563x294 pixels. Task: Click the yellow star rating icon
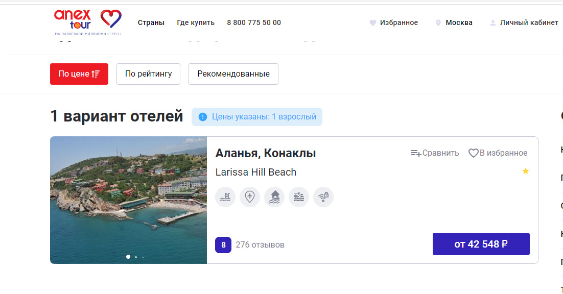[x=526, y=171]
